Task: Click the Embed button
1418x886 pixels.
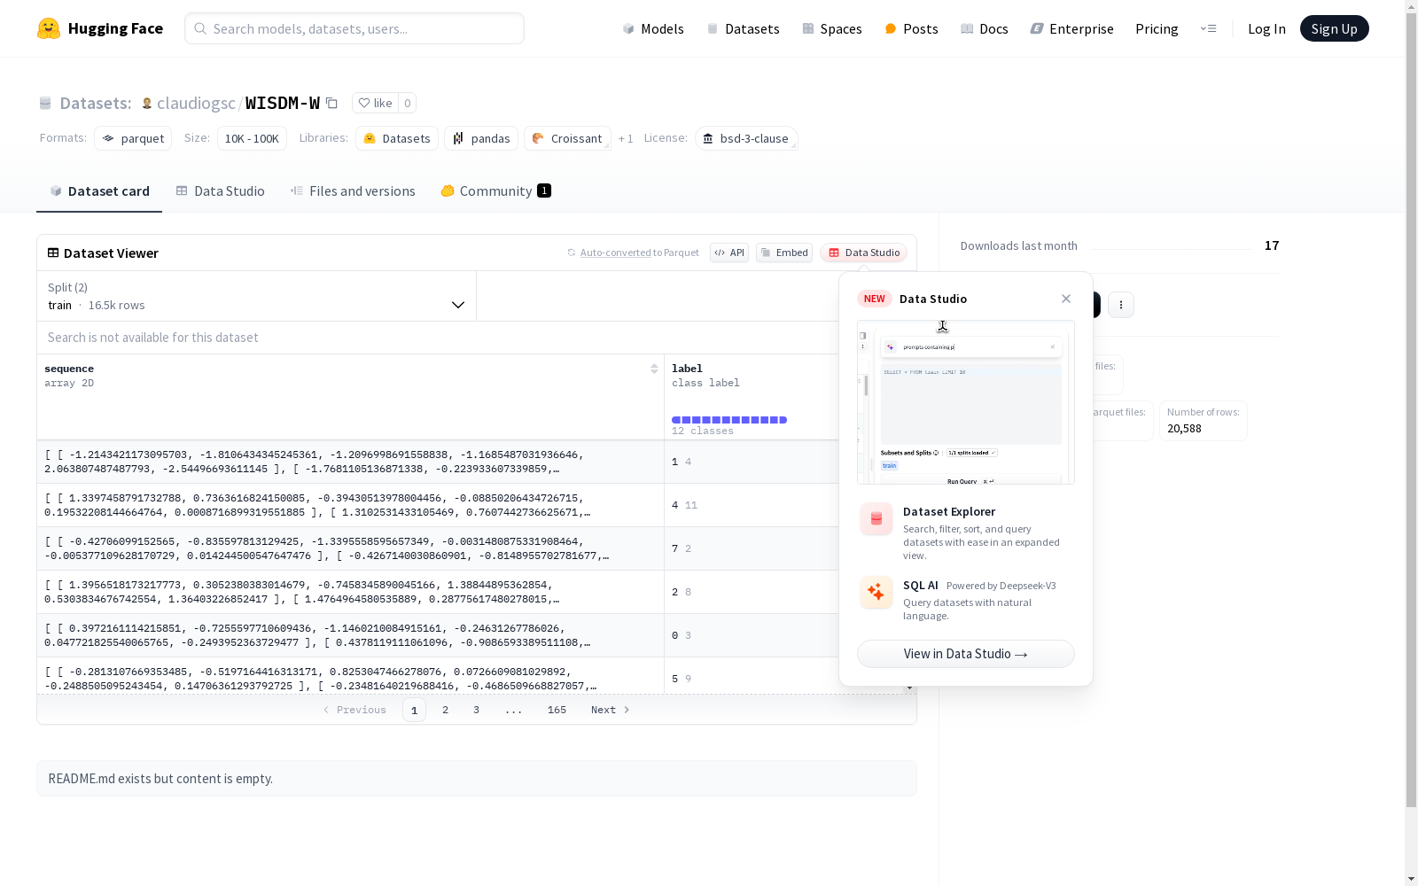Action: coord(784,253)
